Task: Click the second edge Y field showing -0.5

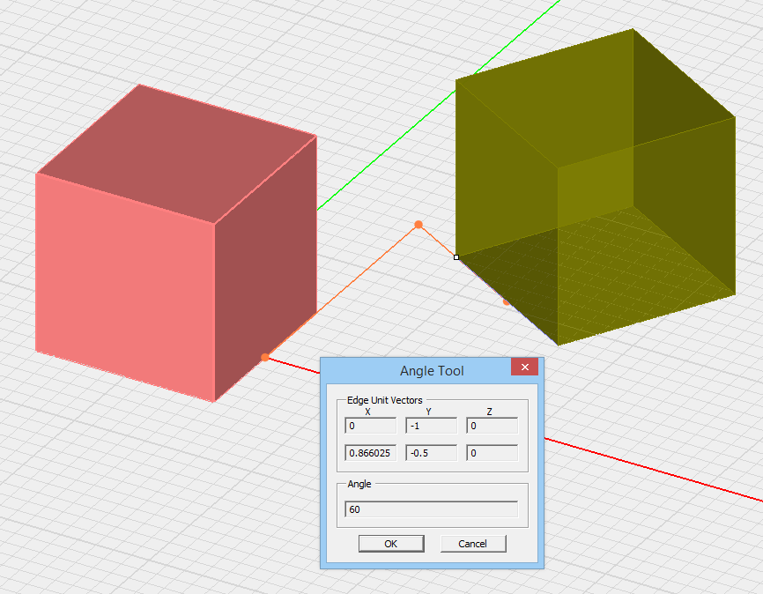Action: click(431, 453)
